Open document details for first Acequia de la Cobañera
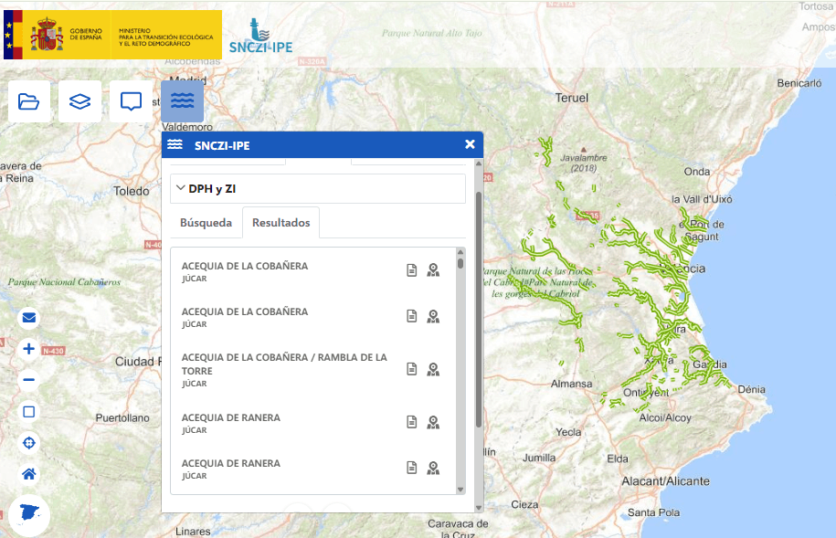Image resolution: width=836 pixels, height=538 pixels. (412, 269)
